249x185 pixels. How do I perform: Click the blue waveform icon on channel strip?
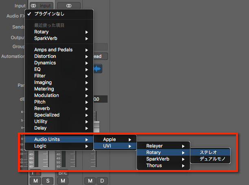(97, 69)
